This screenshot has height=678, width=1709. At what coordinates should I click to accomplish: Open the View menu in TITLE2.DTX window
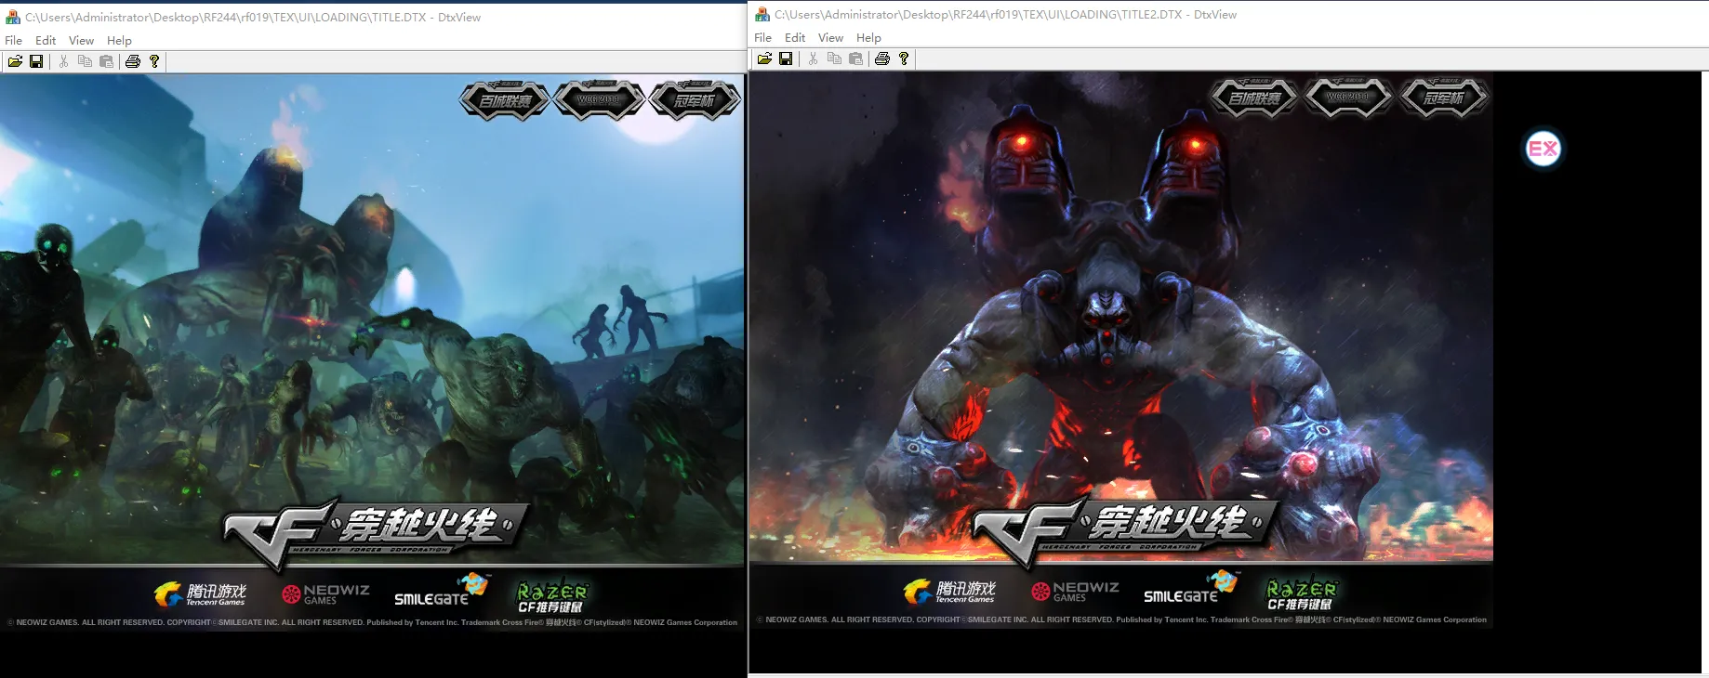[x=831, y=38]
